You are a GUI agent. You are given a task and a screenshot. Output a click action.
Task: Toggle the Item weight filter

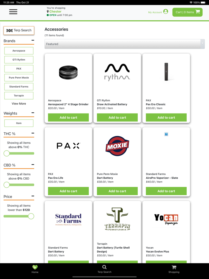(19, 123)
